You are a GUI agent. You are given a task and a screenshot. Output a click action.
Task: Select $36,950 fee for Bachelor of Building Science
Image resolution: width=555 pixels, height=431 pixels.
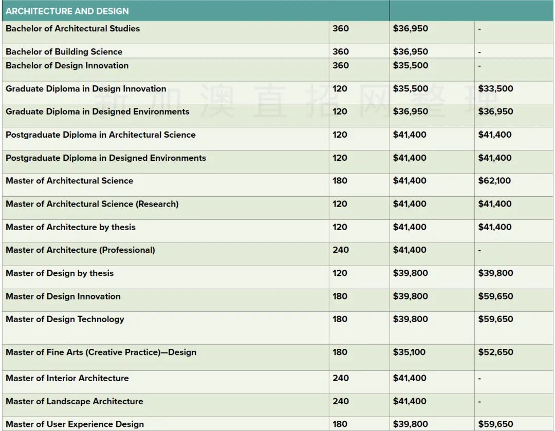pos(410,52)
